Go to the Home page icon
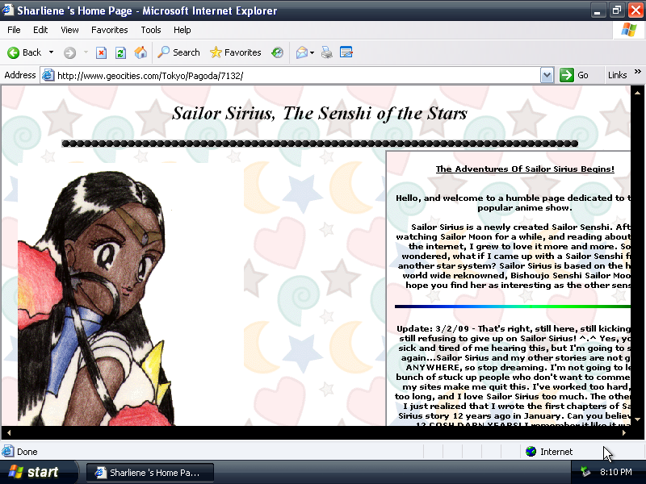The image size is (646, 484). tap(141, 52)
